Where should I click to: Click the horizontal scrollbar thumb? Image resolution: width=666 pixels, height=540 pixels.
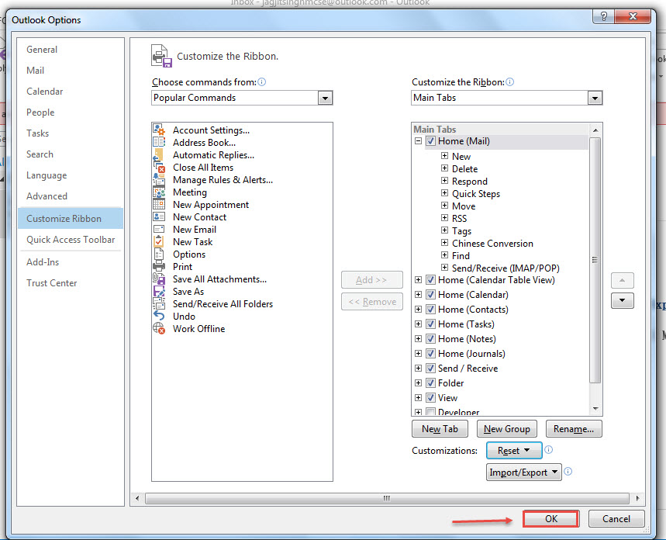pyautogui.click(x=387, y=498)
